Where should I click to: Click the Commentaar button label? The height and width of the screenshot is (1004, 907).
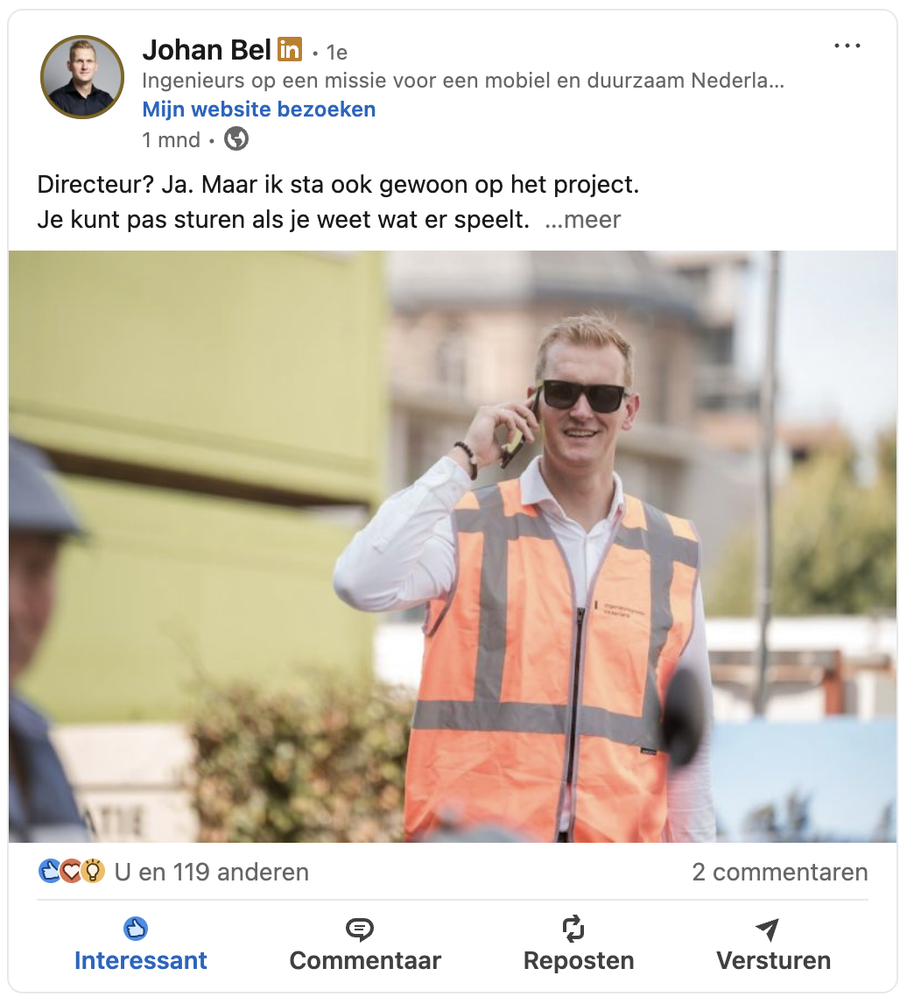pos(365,961)
